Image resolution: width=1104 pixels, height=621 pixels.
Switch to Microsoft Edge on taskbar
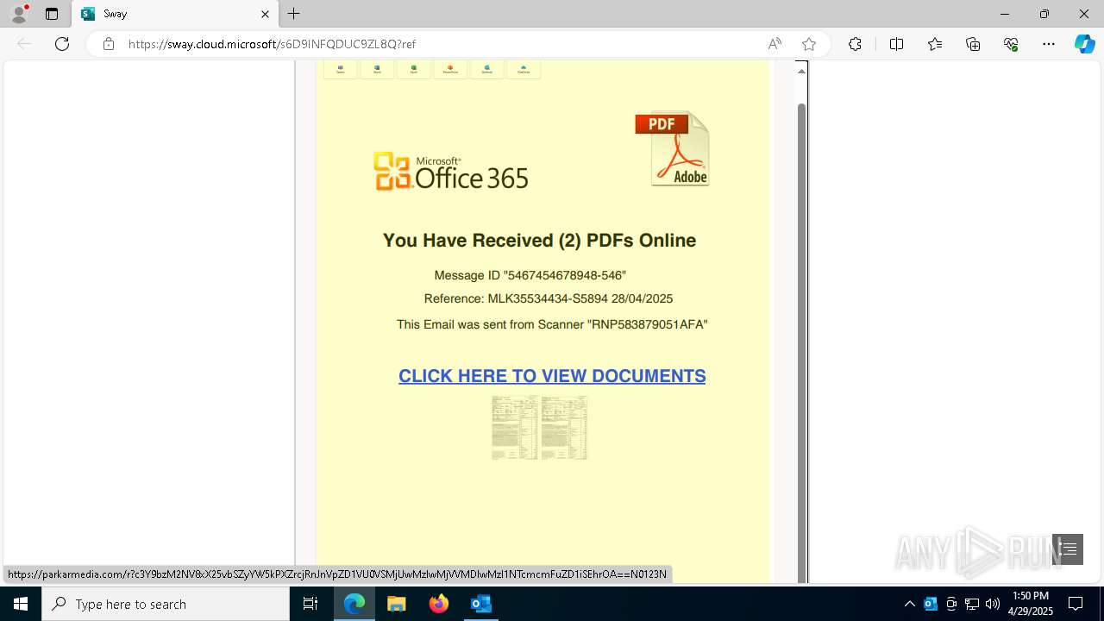tap(354, 604)
